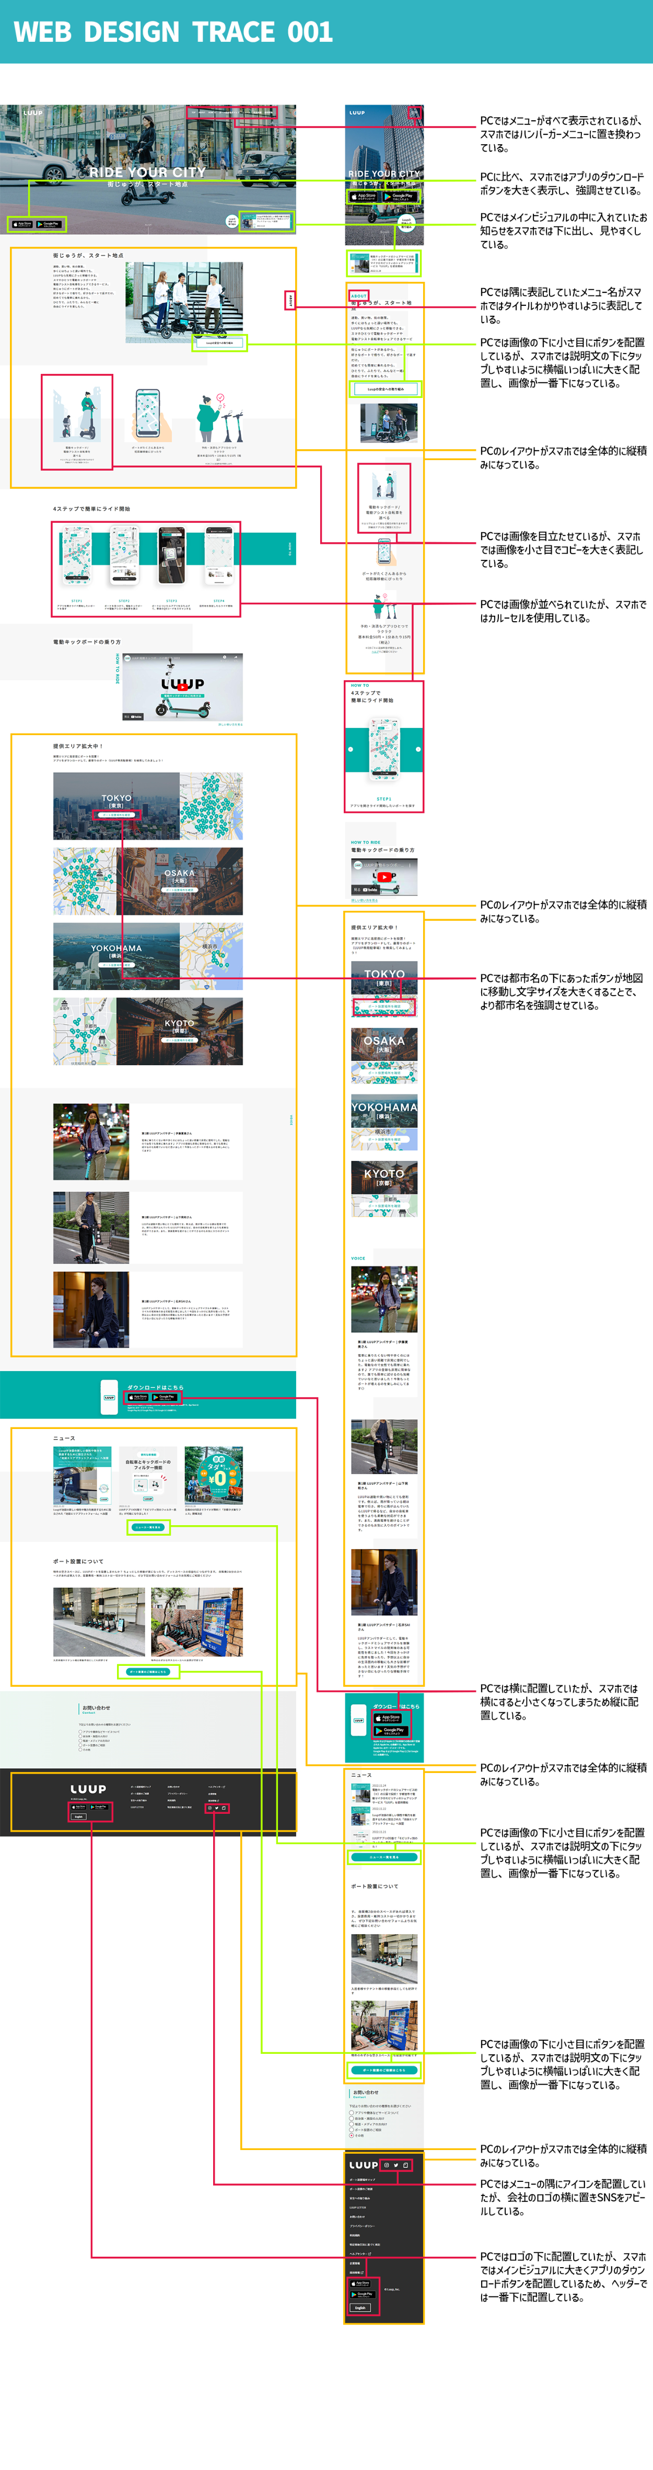
Task: Click English button in mobile footer
Action: coord(361,2308)
